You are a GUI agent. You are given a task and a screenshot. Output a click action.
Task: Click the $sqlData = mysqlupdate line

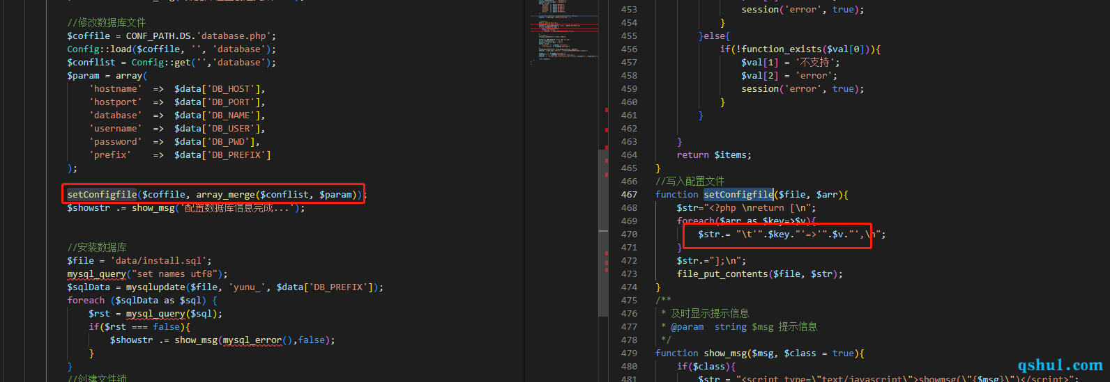(x=225, y=287)
